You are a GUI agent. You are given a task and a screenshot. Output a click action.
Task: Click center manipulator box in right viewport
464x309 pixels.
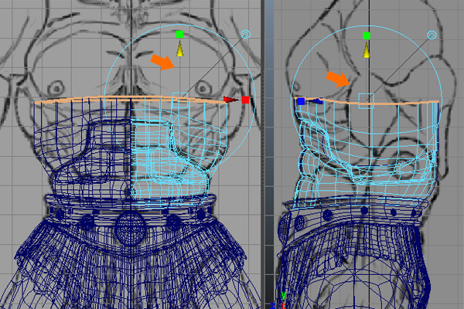[367, 101]
